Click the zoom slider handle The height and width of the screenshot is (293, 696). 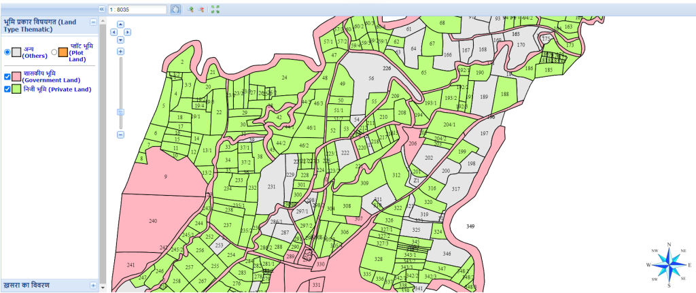(120, 111)
